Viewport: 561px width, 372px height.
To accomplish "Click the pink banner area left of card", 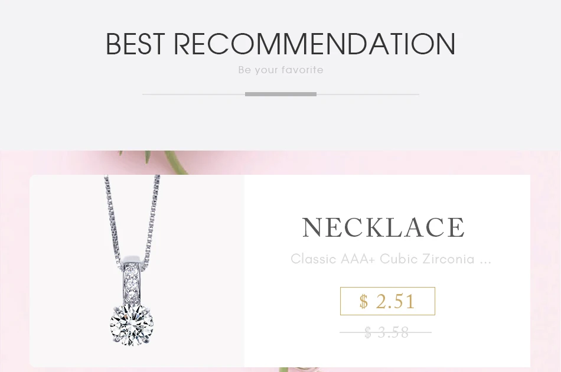I will tap(14, 261).
